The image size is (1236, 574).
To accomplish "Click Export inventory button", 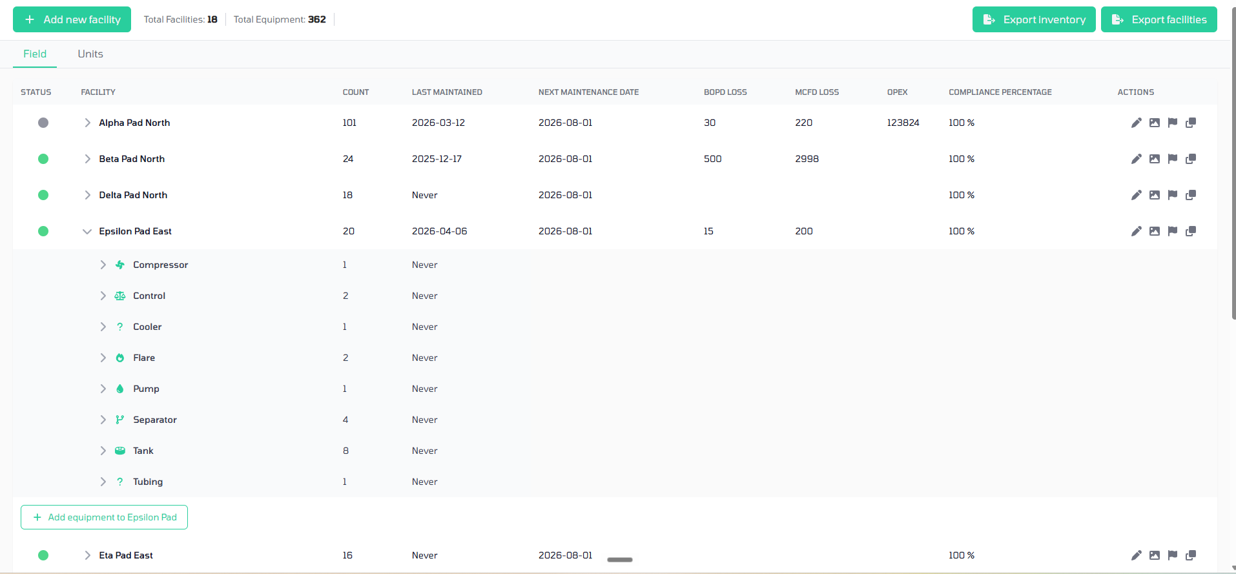I will [x=1034, y=19].
